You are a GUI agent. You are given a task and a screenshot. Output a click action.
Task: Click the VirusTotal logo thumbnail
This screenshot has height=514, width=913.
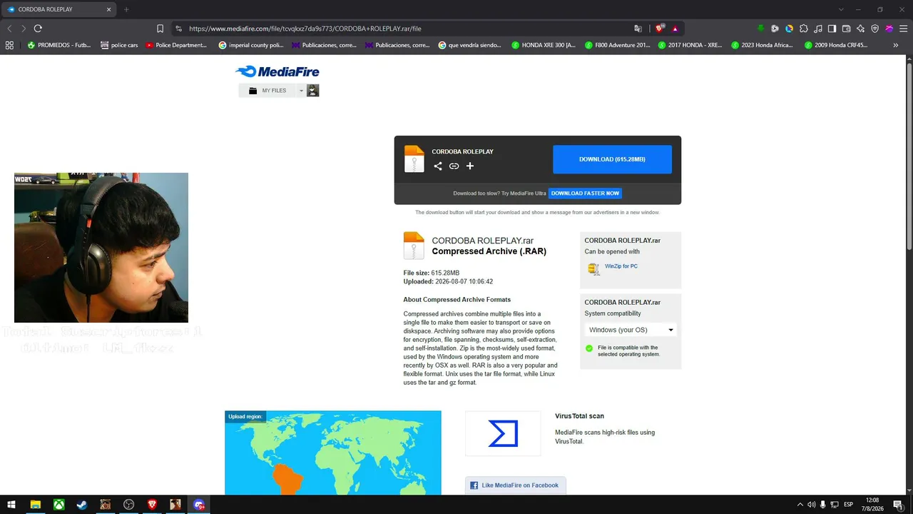pos(503,433)
